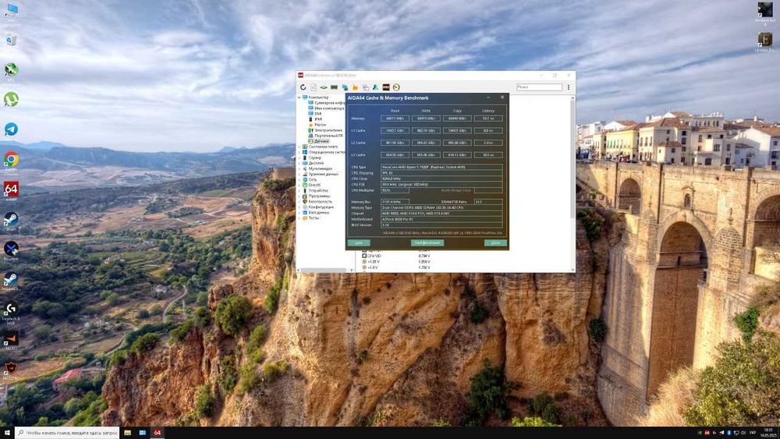Viewport: 780px width, 439px height.
Task: Click the AIDA64 taskbar button
Action: (158, 433)
